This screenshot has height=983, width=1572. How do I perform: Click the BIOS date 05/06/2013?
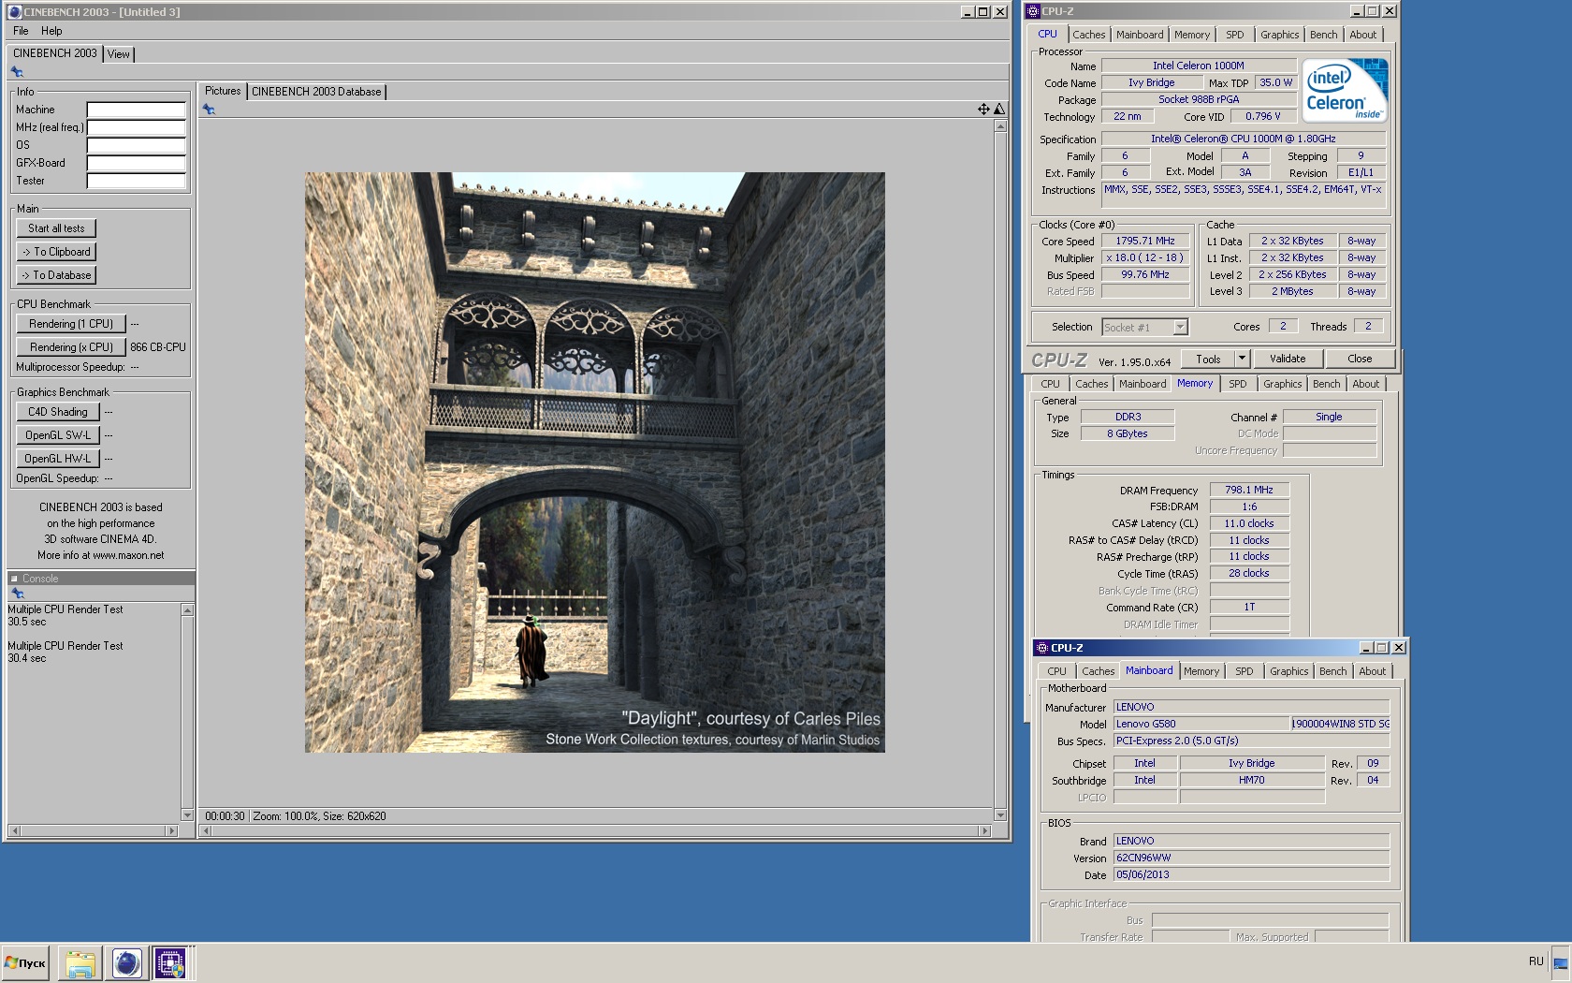coord(1251,874)
